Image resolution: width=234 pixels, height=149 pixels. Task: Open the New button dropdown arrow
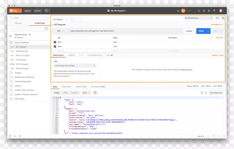click(x=20, y=11)
